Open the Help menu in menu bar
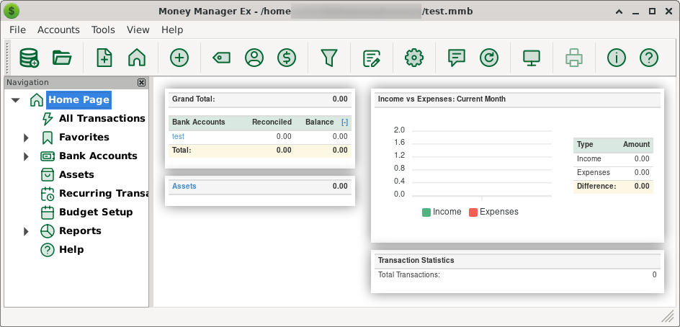This screenshot has width=680, height=327. coord(172,30)
